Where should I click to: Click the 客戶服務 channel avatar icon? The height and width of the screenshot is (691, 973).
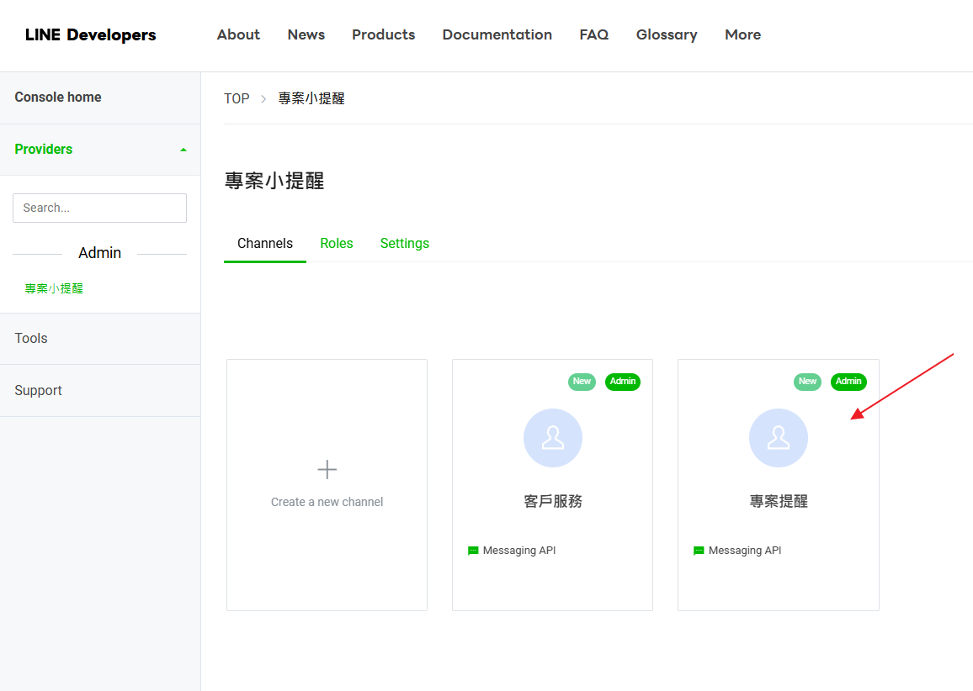553,437
